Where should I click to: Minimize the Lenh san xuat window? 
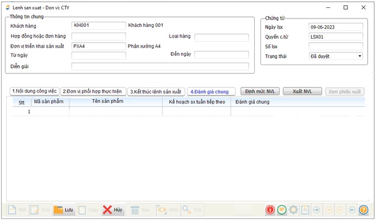pyautogui.click(x=328, y=8)
